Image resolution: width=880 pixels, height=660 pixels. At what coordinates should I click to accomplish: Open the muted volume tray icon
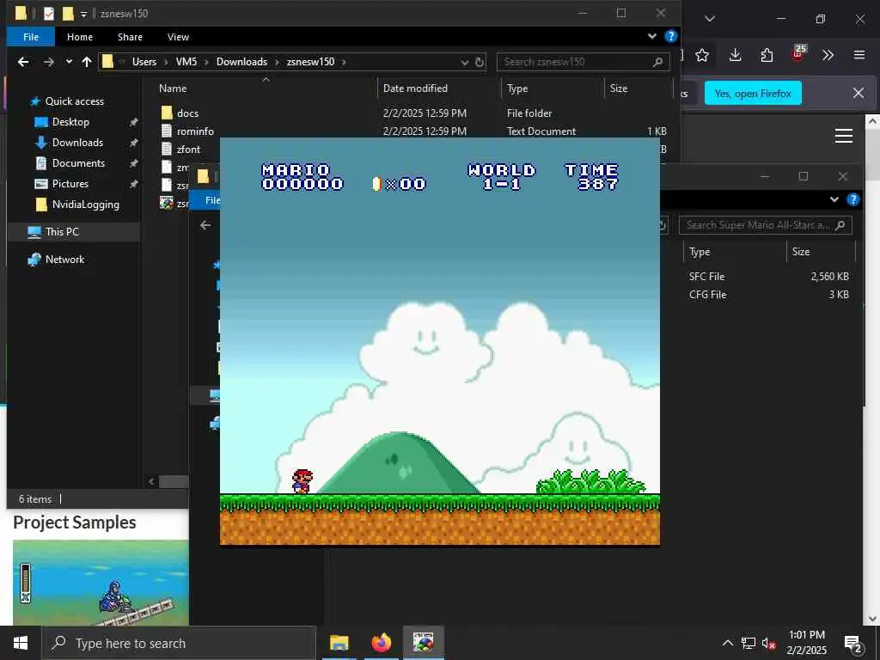[x=768, y=643]
